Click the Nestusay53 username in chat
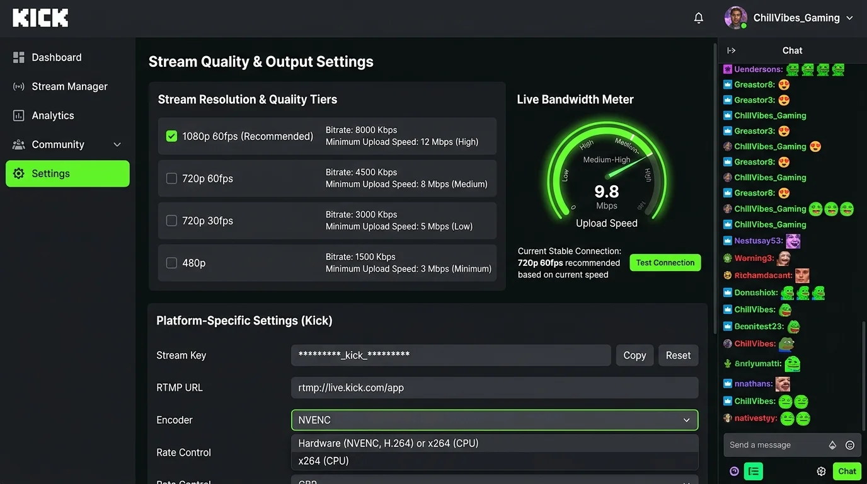 click(759, 241)
